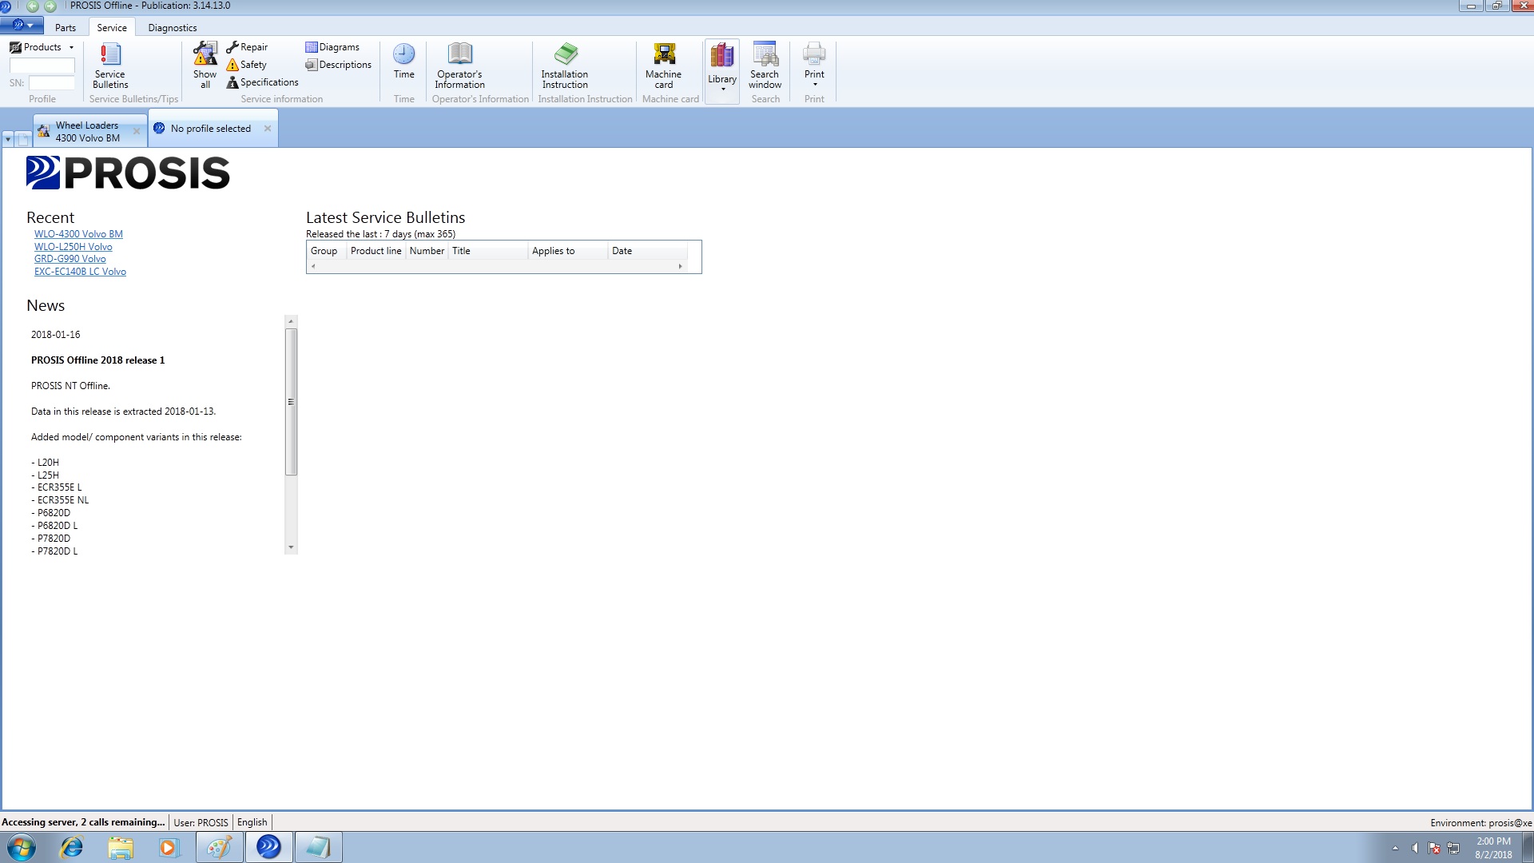Click the navigate forward arrow in title bar
The height and width of the screenshot is (863, 1534).
(50, 6)
